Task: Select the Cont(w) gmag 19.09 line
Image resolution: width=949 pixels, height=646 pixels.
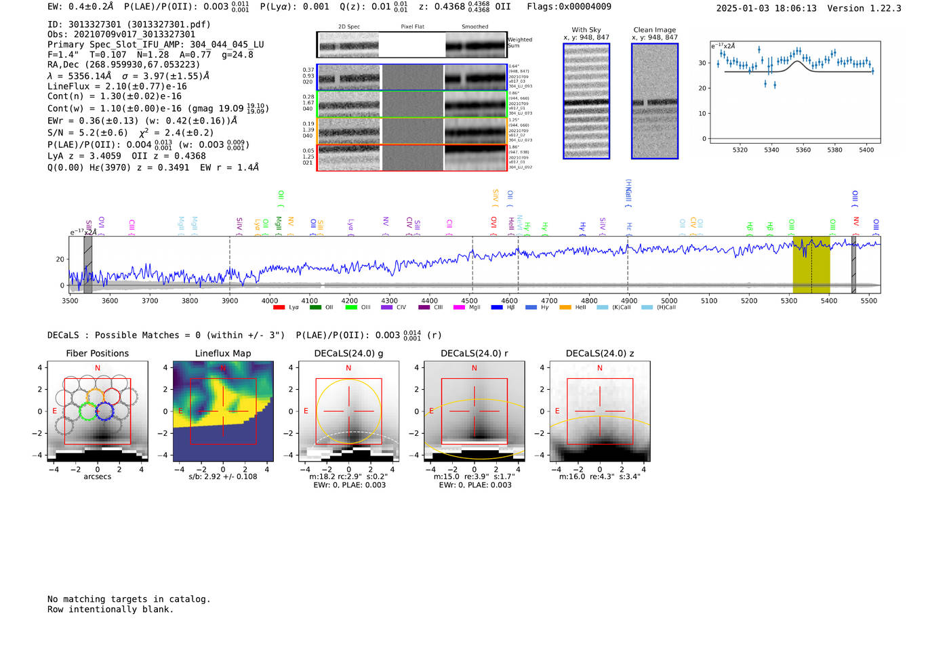Action: 158,108
